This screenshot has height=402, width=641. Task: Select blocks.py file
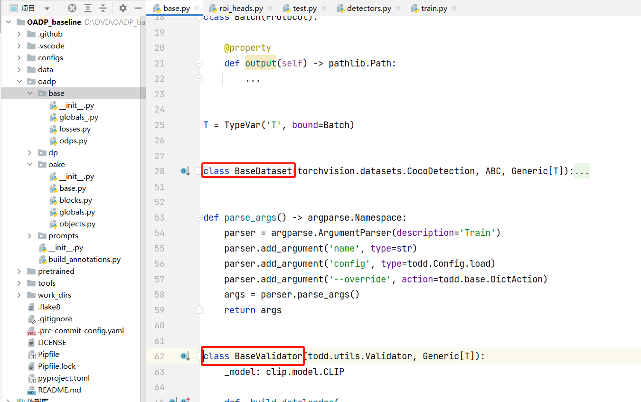(x=75, y=200)
